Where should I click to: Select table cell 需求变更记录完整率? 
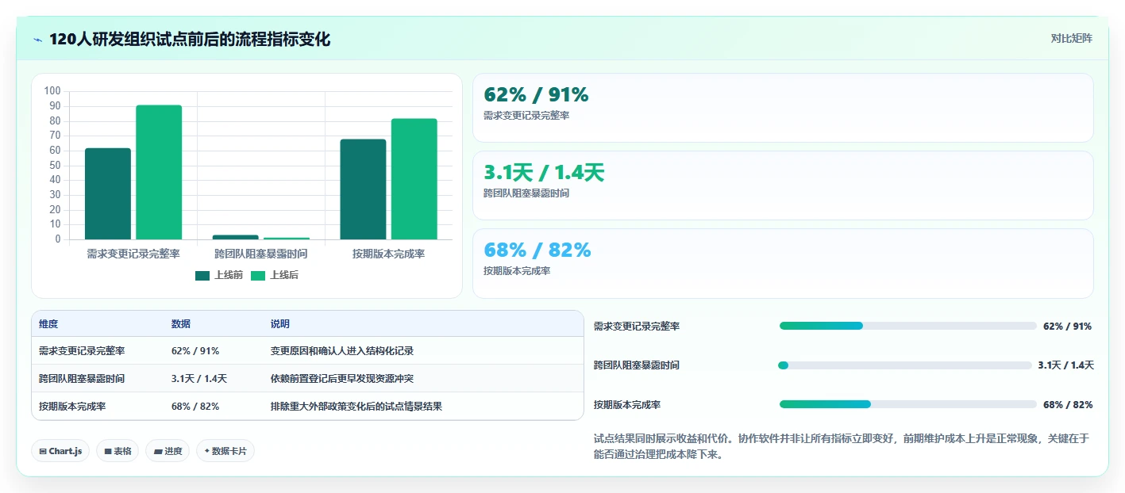tap(82, 351)
